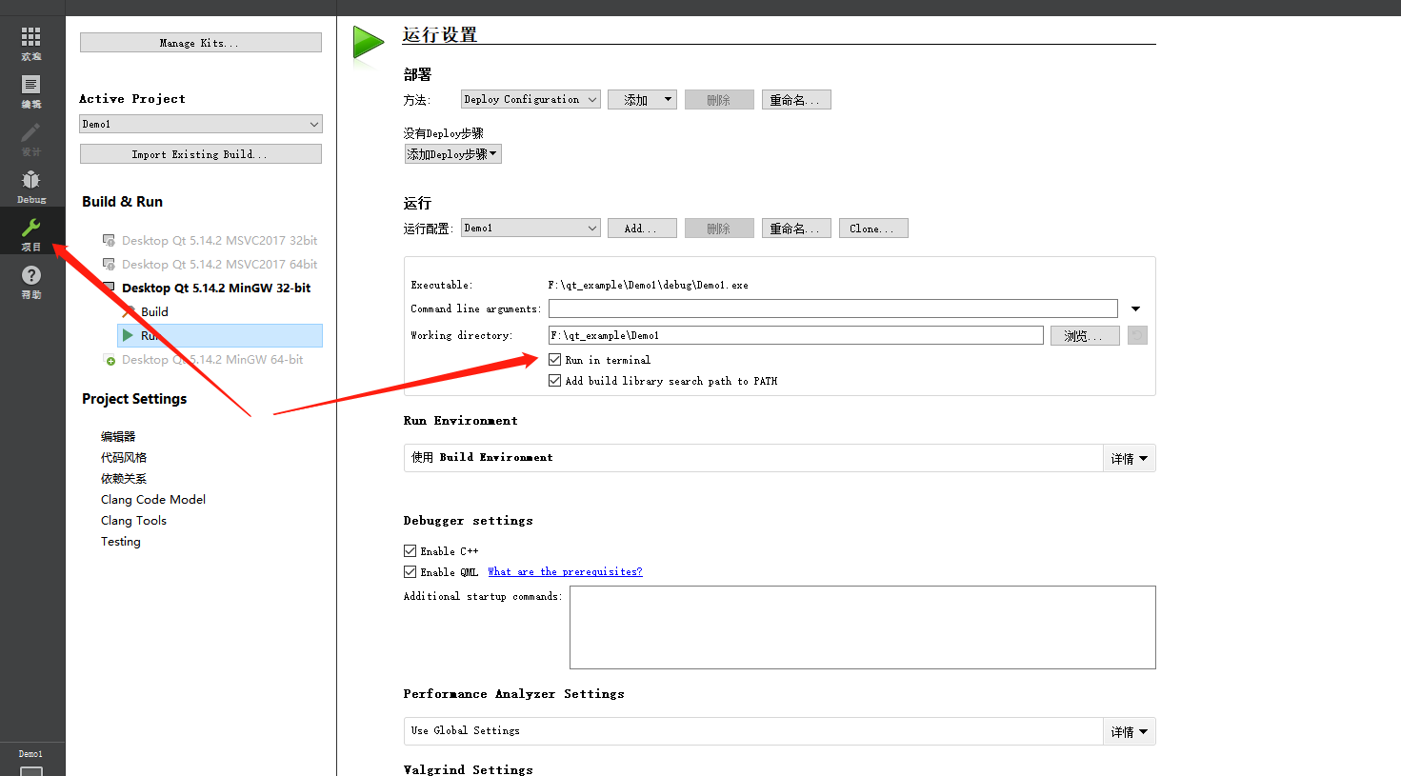Click the 设计 (Design) mode icon
Screen dimensions: 1401x776
[x=30, y=133]
